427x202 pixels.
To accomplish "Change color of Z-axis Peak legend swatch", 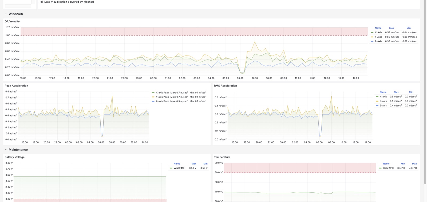I will coord(153,102).
